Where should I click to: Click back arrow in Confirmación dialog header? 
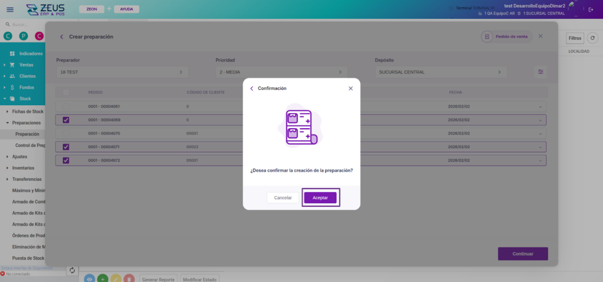pyautogui.click(x=252, y=88)
